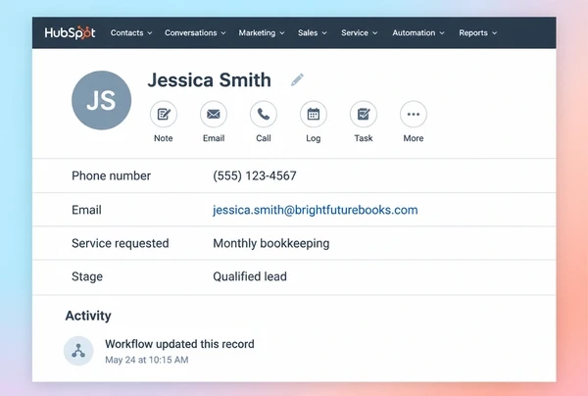Click the Activity section heading
Viewport: 588px width, 396px height.
coord(88,316)
